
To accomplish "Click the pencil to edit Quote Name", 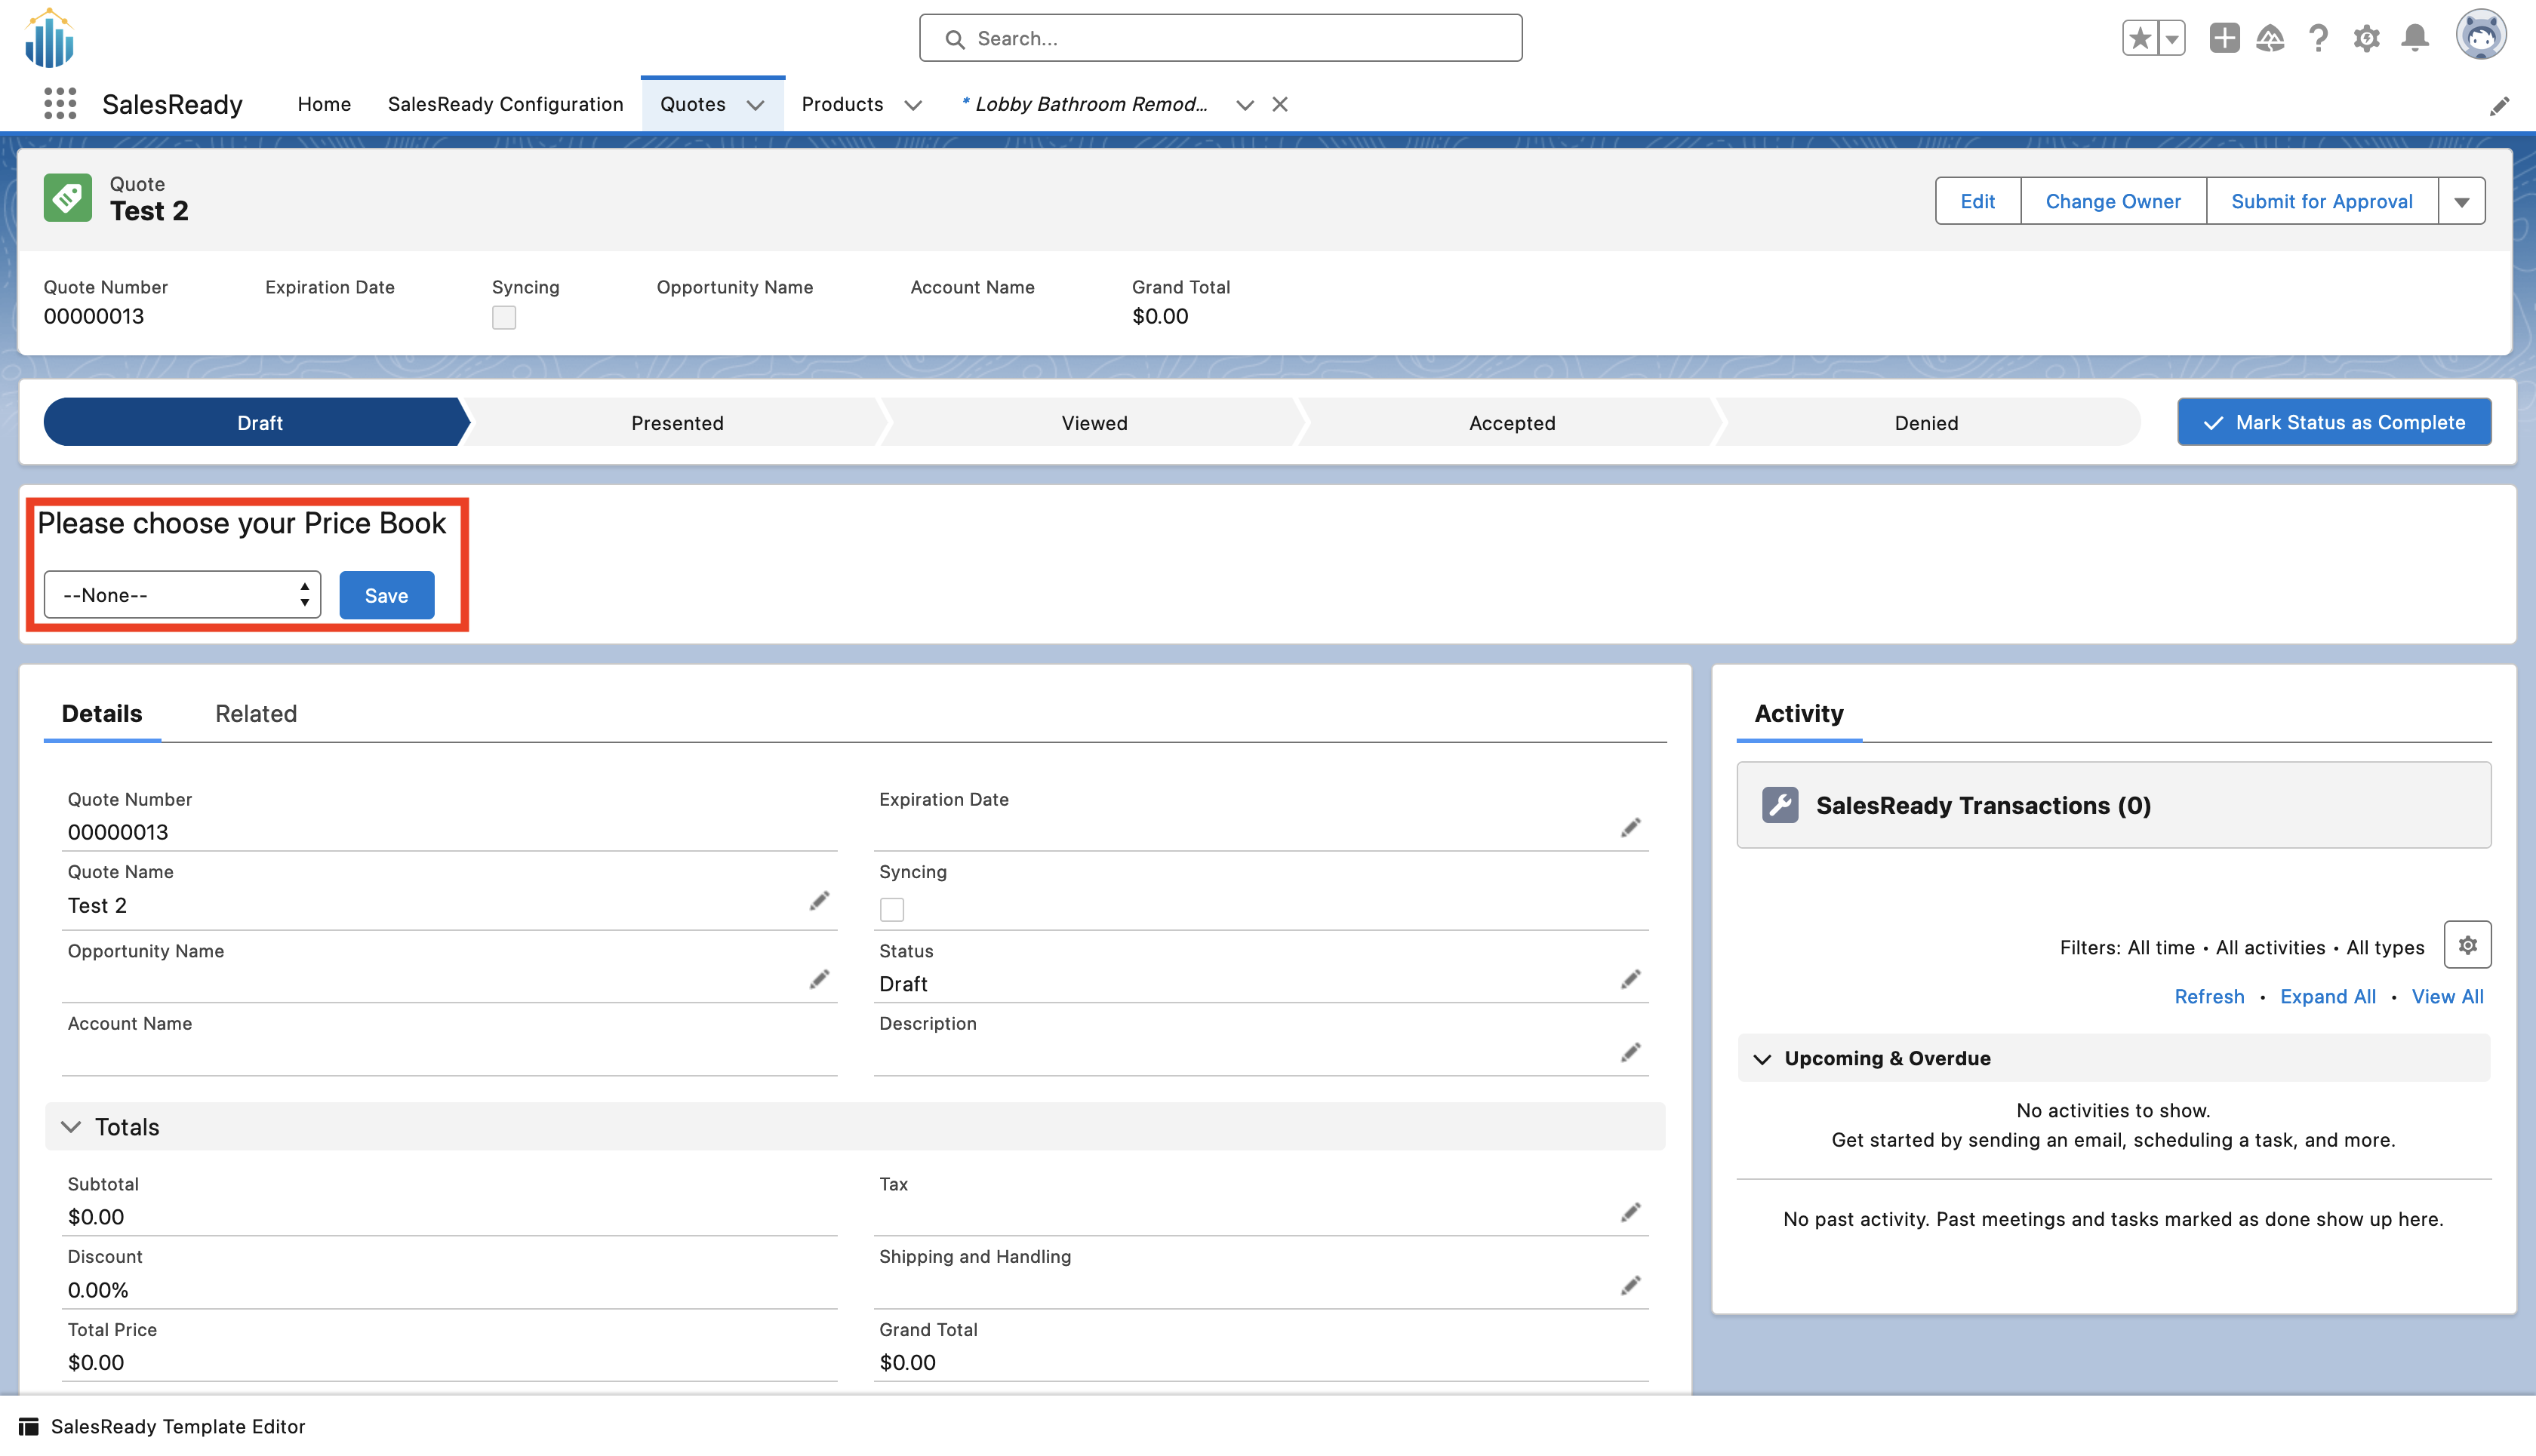I will coord(820,902).
